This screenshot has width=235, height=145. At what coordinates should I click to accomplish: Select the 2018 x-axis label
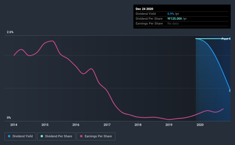(x=138, y=125)
